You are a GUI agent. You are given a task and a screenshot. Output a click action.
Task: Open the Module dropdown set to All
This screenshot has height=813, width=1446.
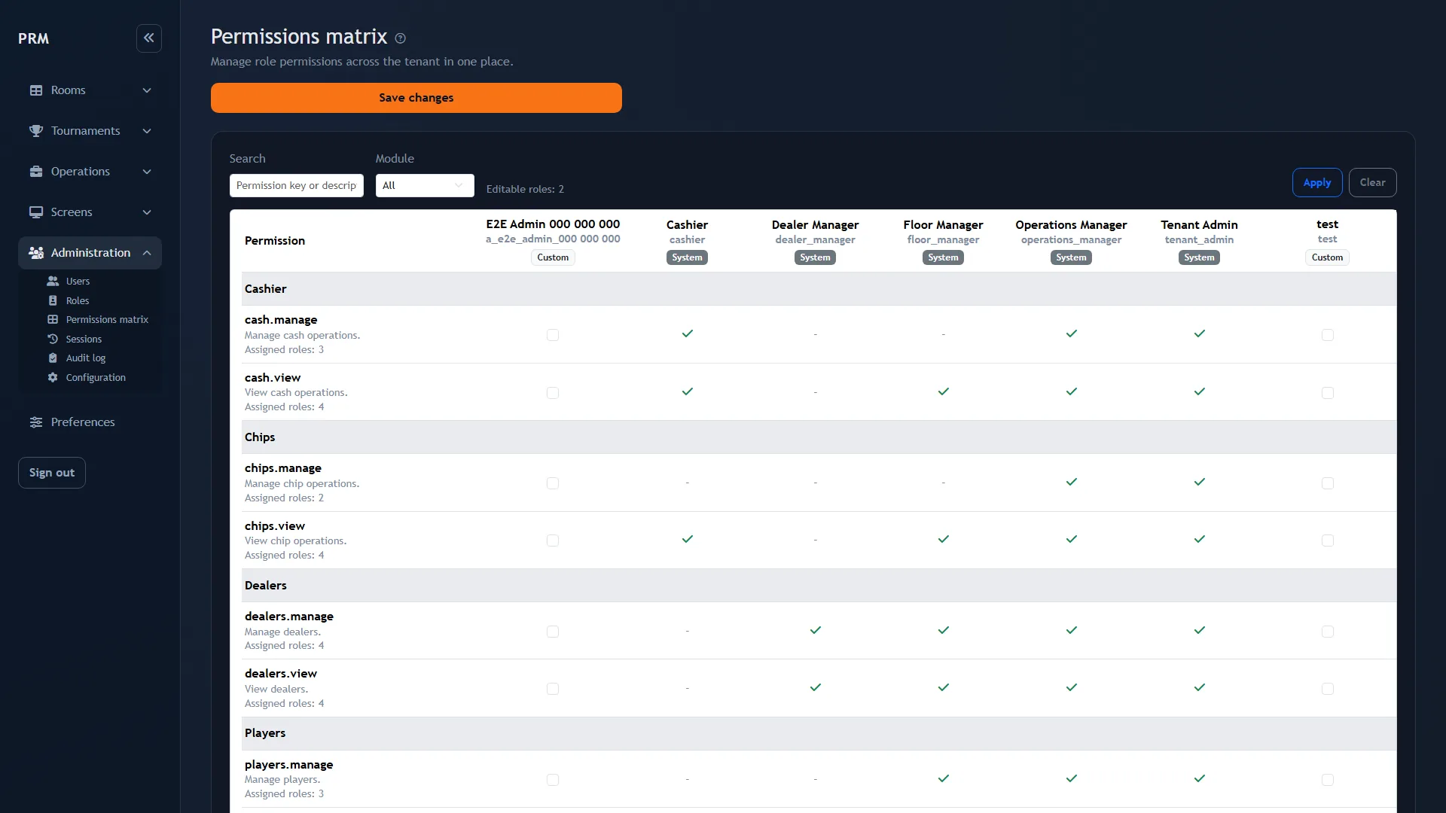[425, 185]
